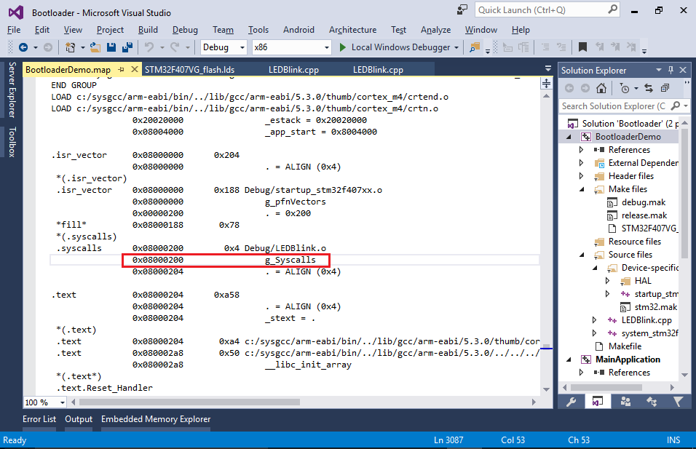Click the funnel-shaped tab icon below Solution Explorer

(x=679, y=402)
